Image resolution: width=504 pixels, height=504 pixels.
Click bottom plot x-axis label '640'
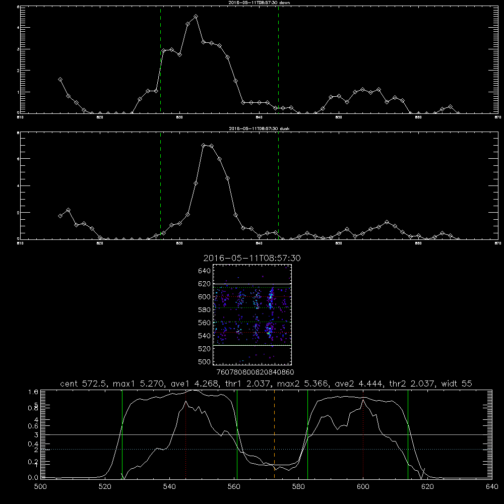click(x=492, y=487)
